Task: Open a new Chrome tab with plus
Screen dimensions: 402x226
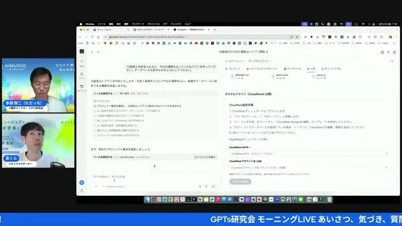Action: pos(215,30)
